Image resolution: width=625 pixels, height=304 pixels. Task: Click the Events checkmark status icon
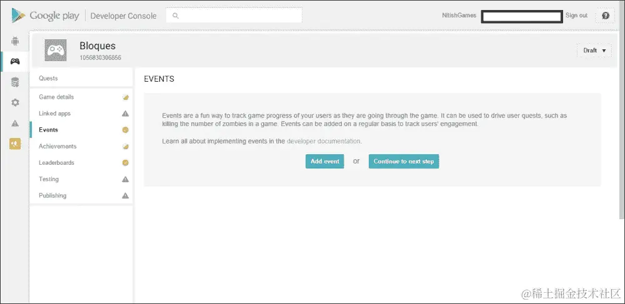point(125,130)
